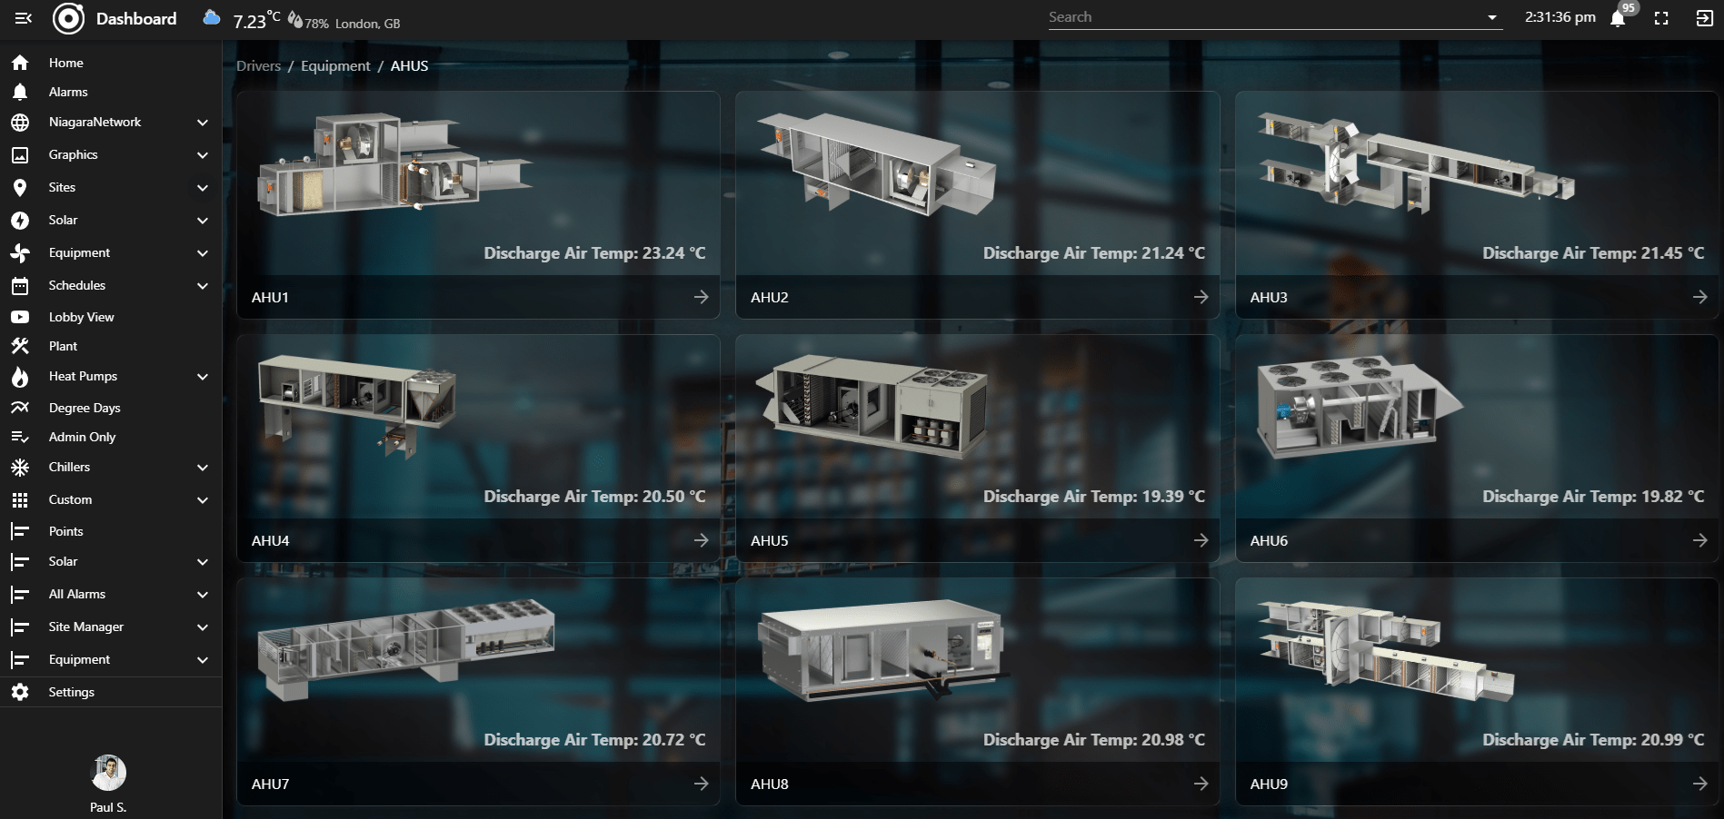
Task: Open the search field dropdown arrow
Action: click(1491, 16)
